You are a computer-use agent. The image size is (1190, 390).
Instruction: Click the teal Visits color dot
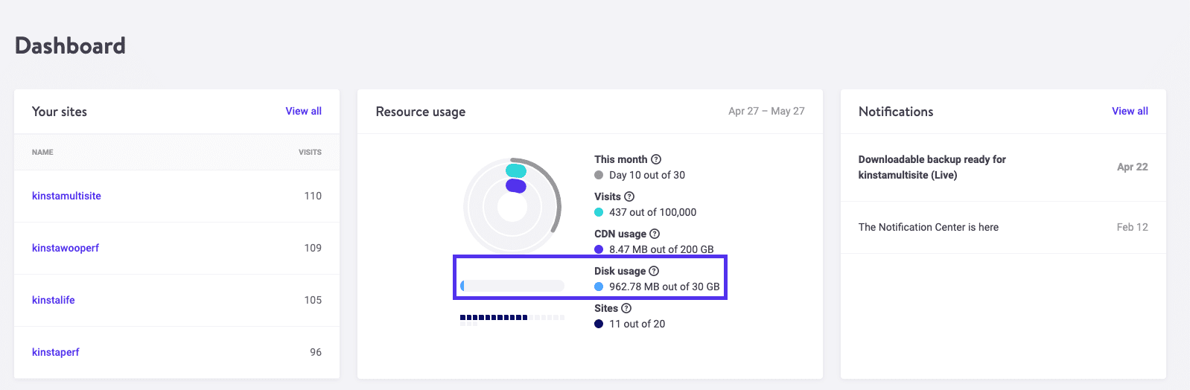[599, 212]
